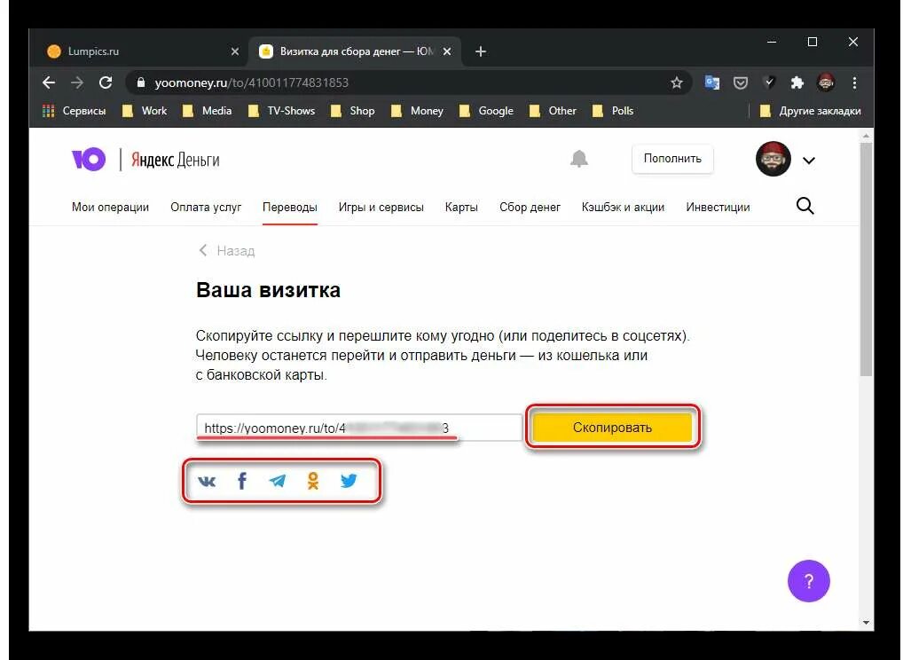Click yellow Скопировать button
903x660 pixels.
[x=612, y=428]
